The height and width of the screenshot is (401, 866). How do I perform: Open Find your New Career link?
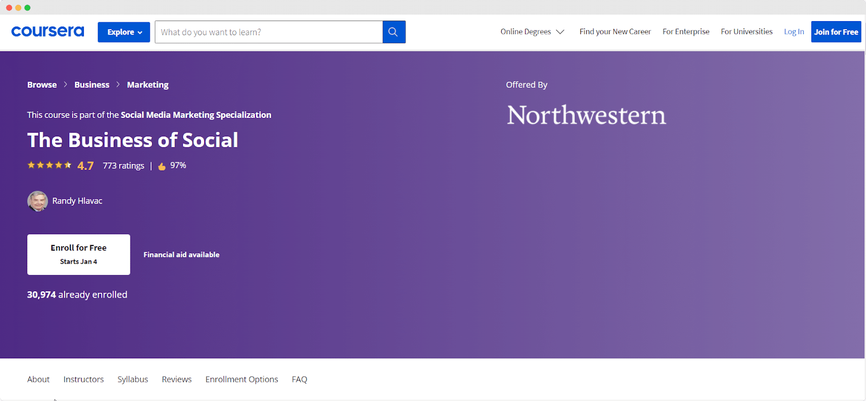tap(615, 31)
